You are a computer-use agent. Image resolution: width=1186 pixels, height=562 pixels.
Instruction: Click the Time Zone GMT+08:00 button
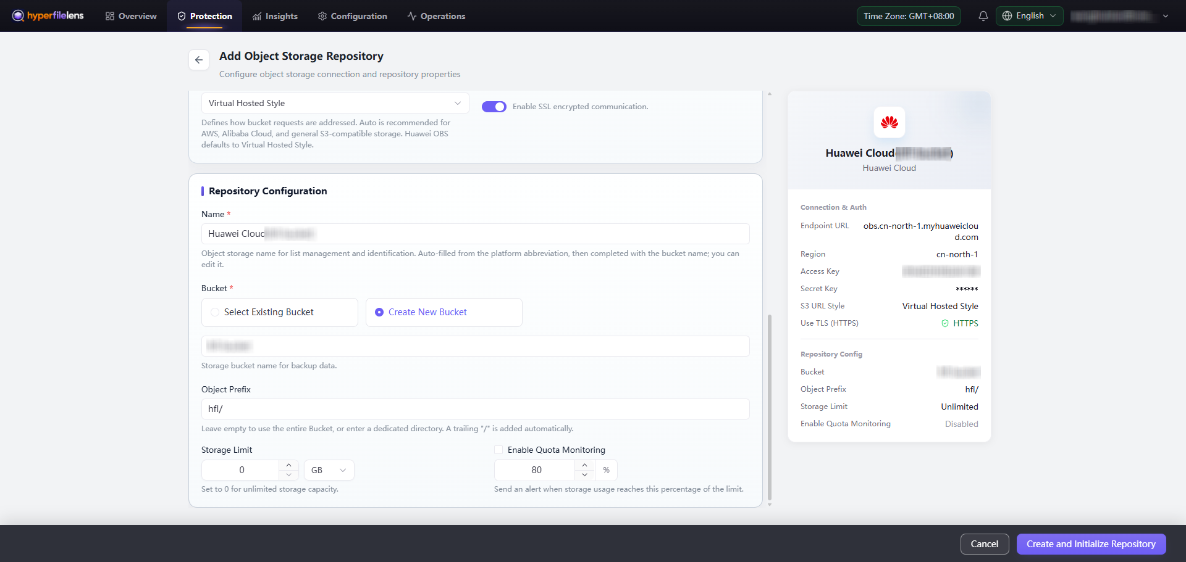(x=909, y=16)
